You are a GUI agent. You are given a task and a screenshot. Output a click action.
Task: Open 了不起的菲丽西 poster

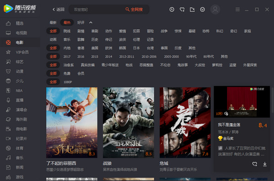[72, 122]
